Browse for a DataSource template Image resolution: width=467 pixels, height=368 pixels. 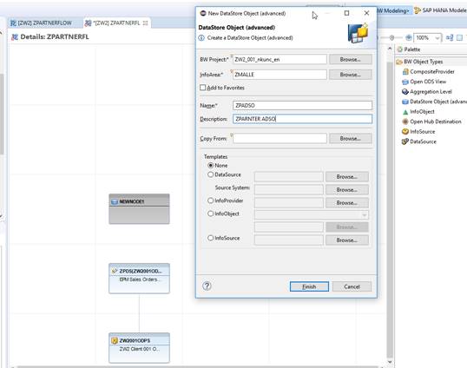(x=346, y=176)
